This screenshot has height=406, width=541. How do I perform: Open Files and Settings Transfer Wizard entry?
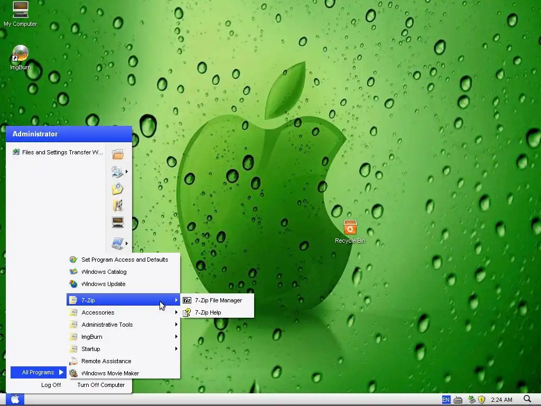point(57,152)
